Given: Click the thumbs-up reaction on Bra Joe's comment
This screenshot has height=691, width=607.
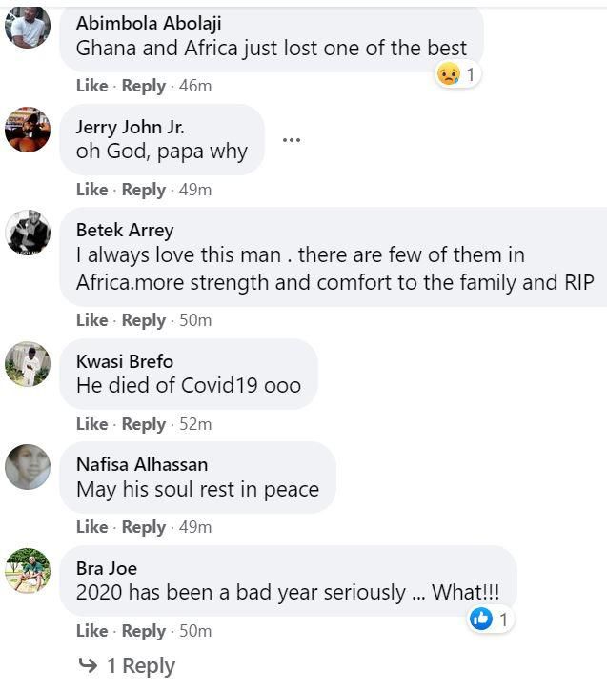Looking at the screenshot, I should point(481,619).
